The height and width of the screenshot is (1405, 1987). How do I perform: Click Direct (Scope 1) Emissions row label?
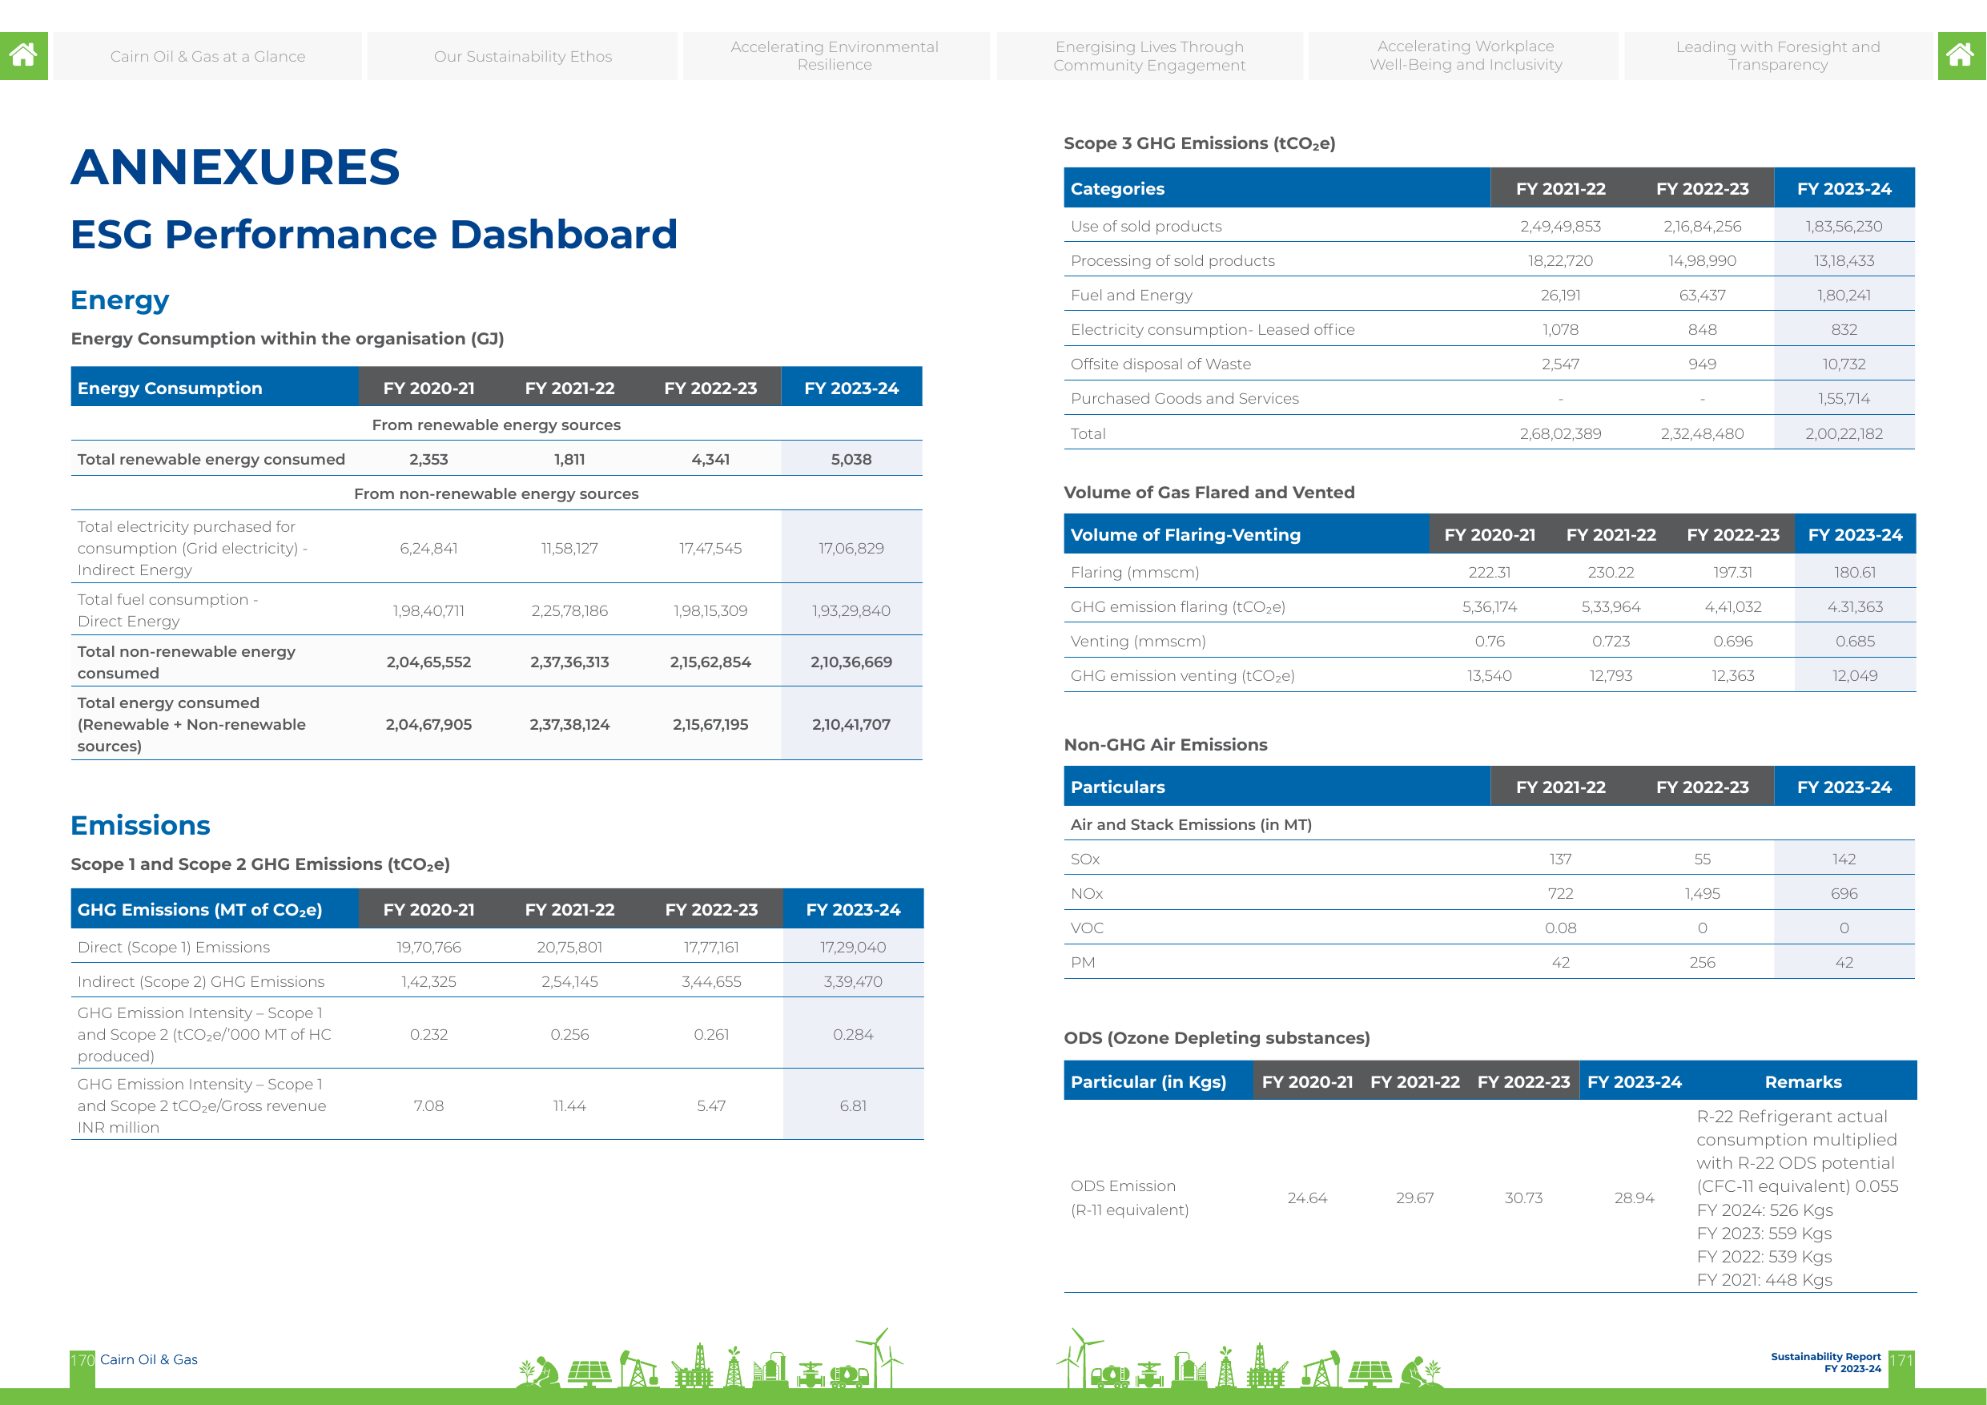[174, 947]
